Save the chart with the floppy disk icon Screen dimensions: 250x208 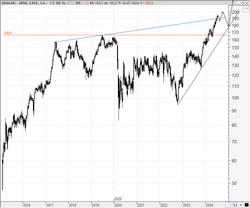click(235, 205)
